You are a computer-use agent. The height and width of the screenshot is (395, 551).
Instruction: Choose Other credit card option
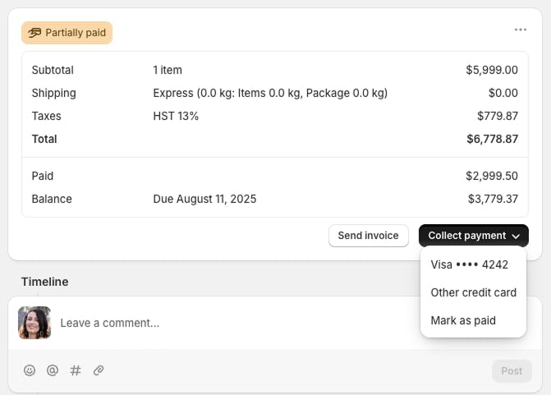473,292
